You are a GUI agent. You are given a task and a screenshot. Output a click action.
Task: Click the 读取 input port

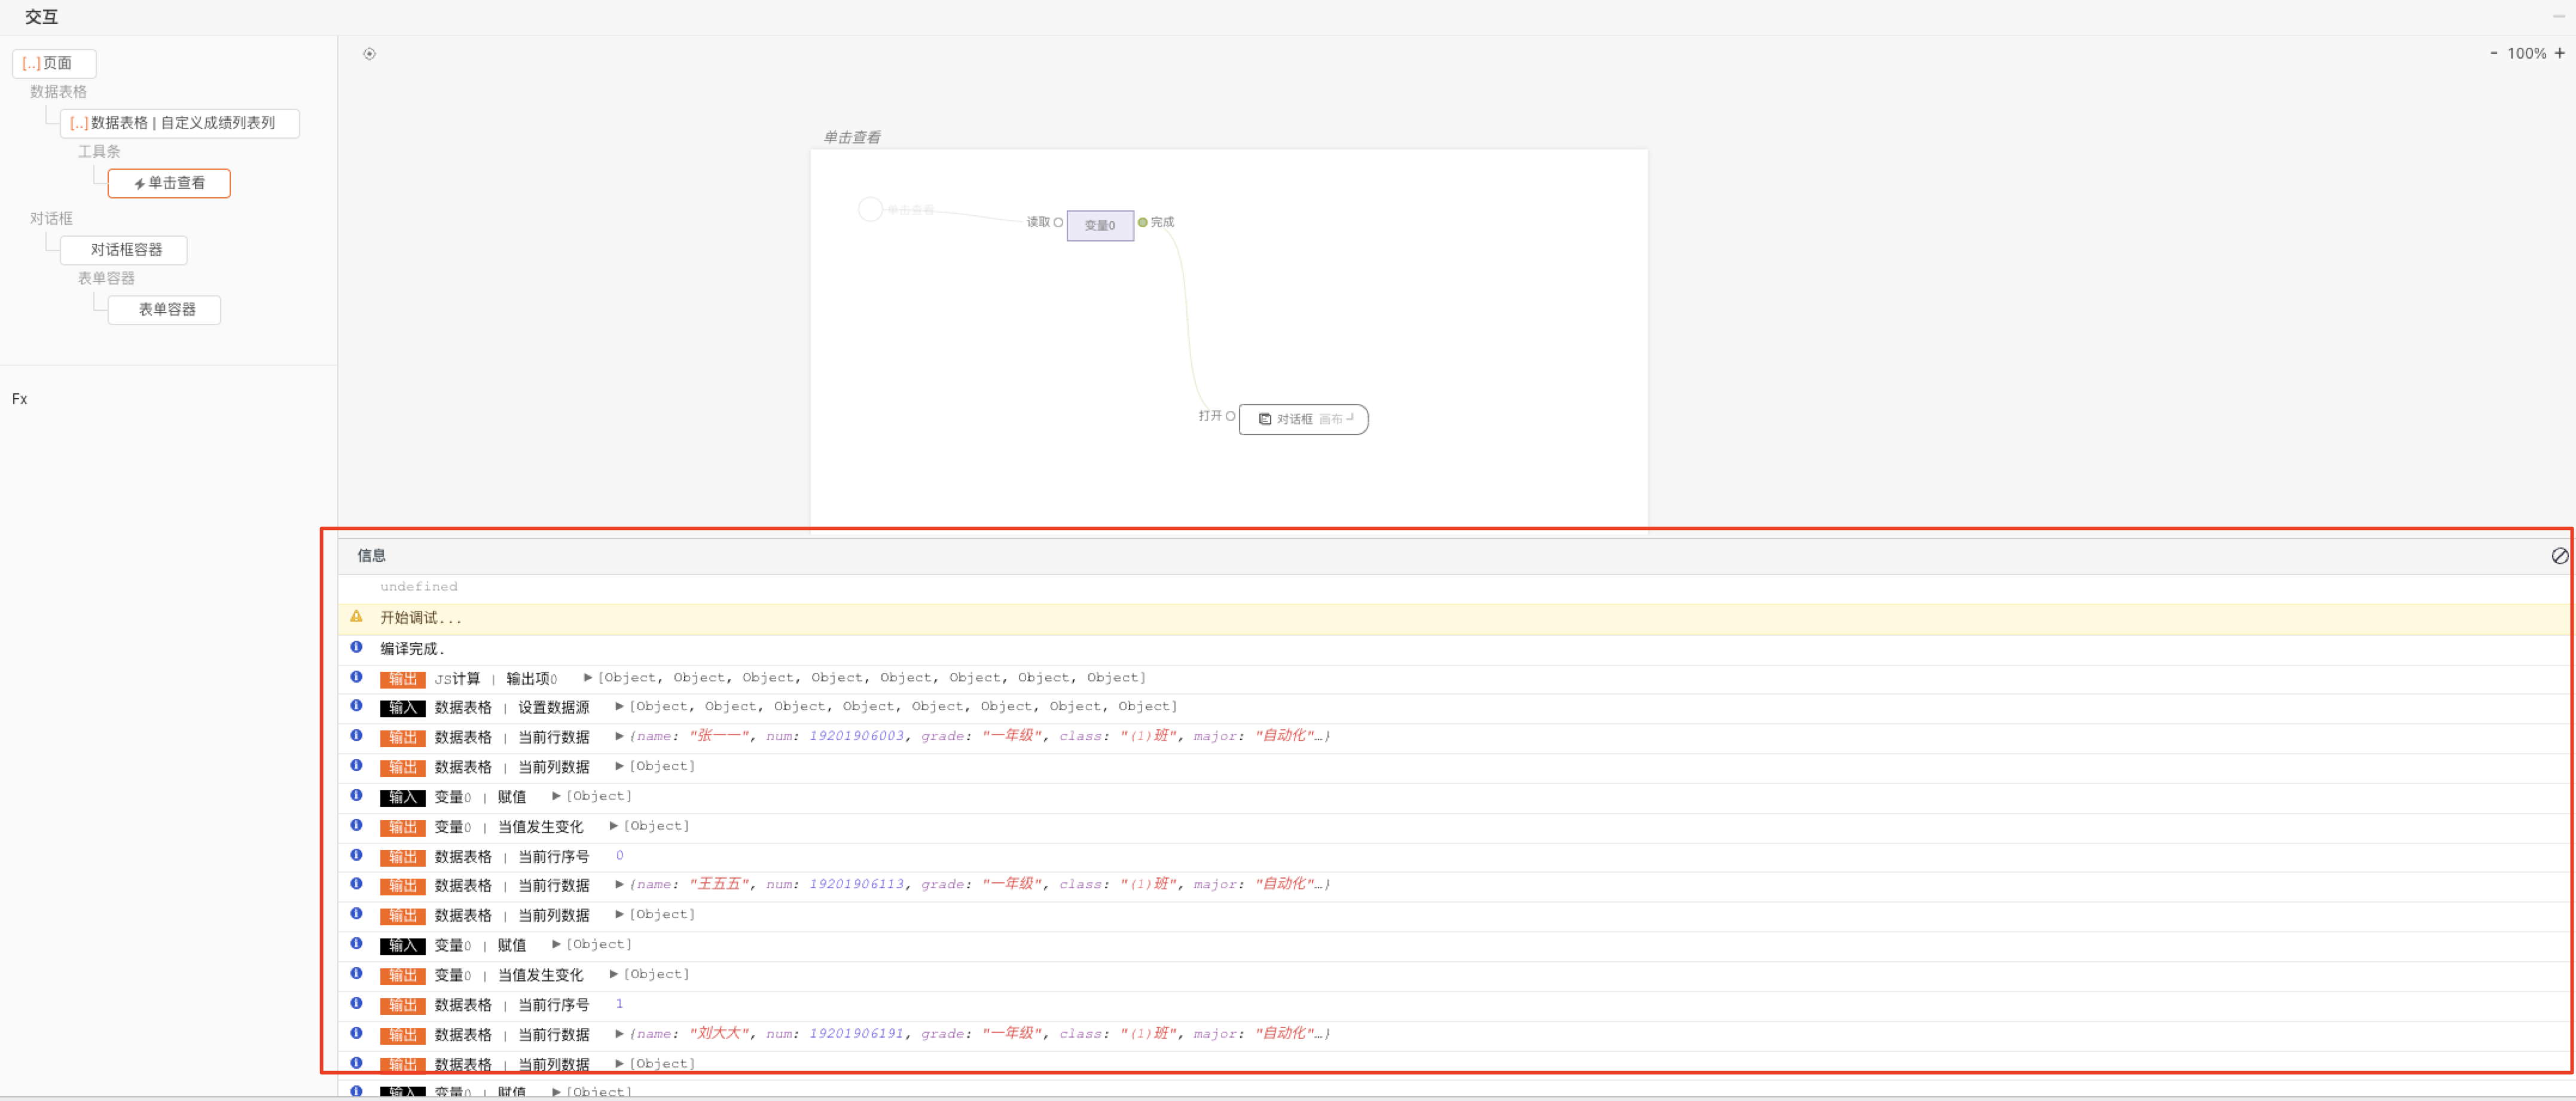point(1058,222)
